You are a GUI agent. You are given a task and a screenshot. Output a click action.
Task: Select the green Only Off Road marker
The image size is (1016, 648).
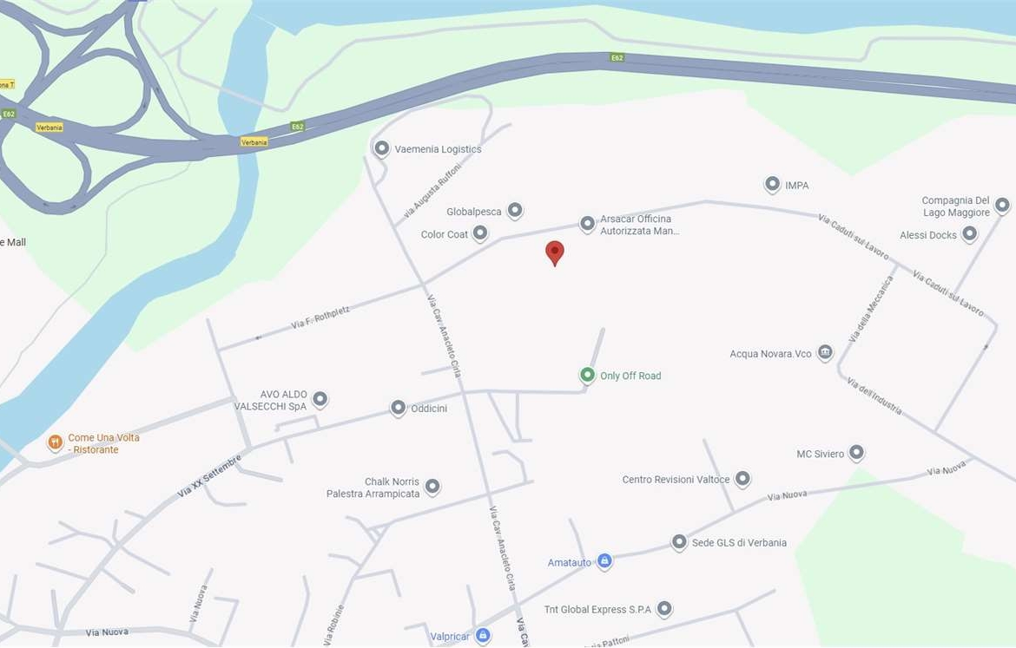tap(587, 375)
